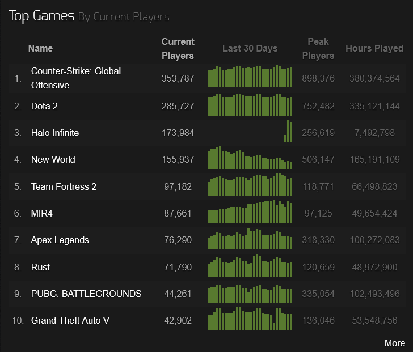413x352 pixels.
Task: Select current players value 173,984
Action: (x=178, y=133)
